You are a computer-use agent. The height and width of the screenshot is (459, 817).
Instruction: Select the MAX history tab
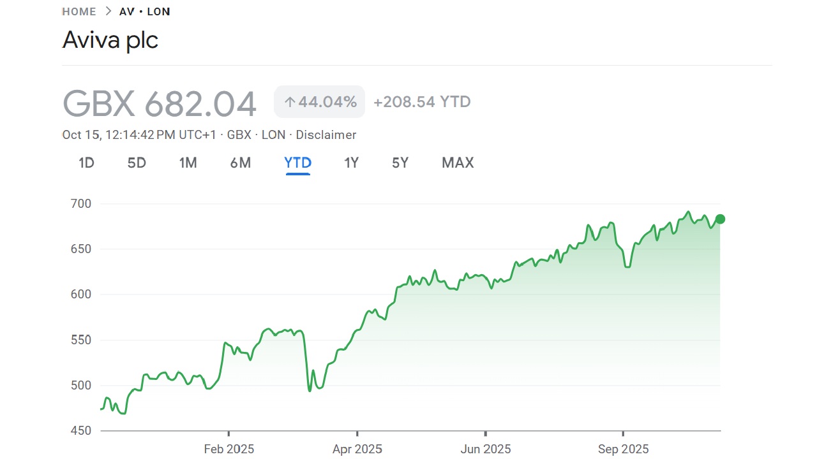pos(457,163)
